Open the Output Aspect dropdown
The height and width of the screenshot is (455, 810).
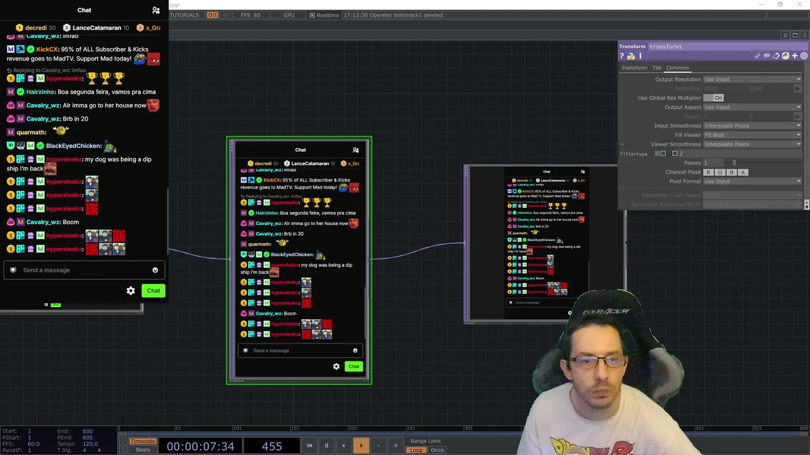[x=752, y=107]
